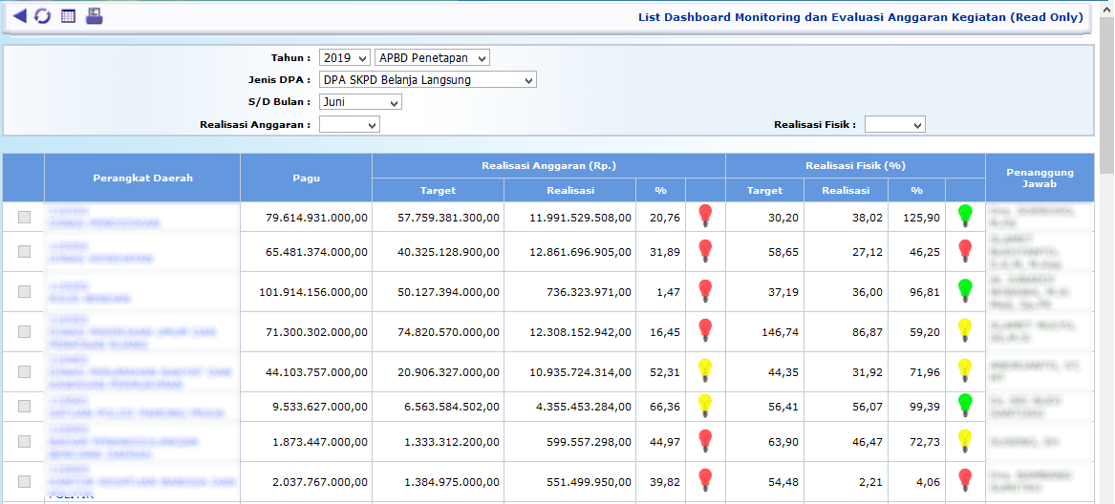Click the table grid icon in toolbar
1115x504 pixels.
coord(68,16)
